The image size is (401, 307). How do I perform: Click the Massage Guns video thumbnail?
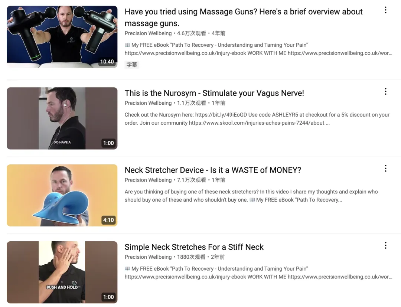click(x=62, y=37)
